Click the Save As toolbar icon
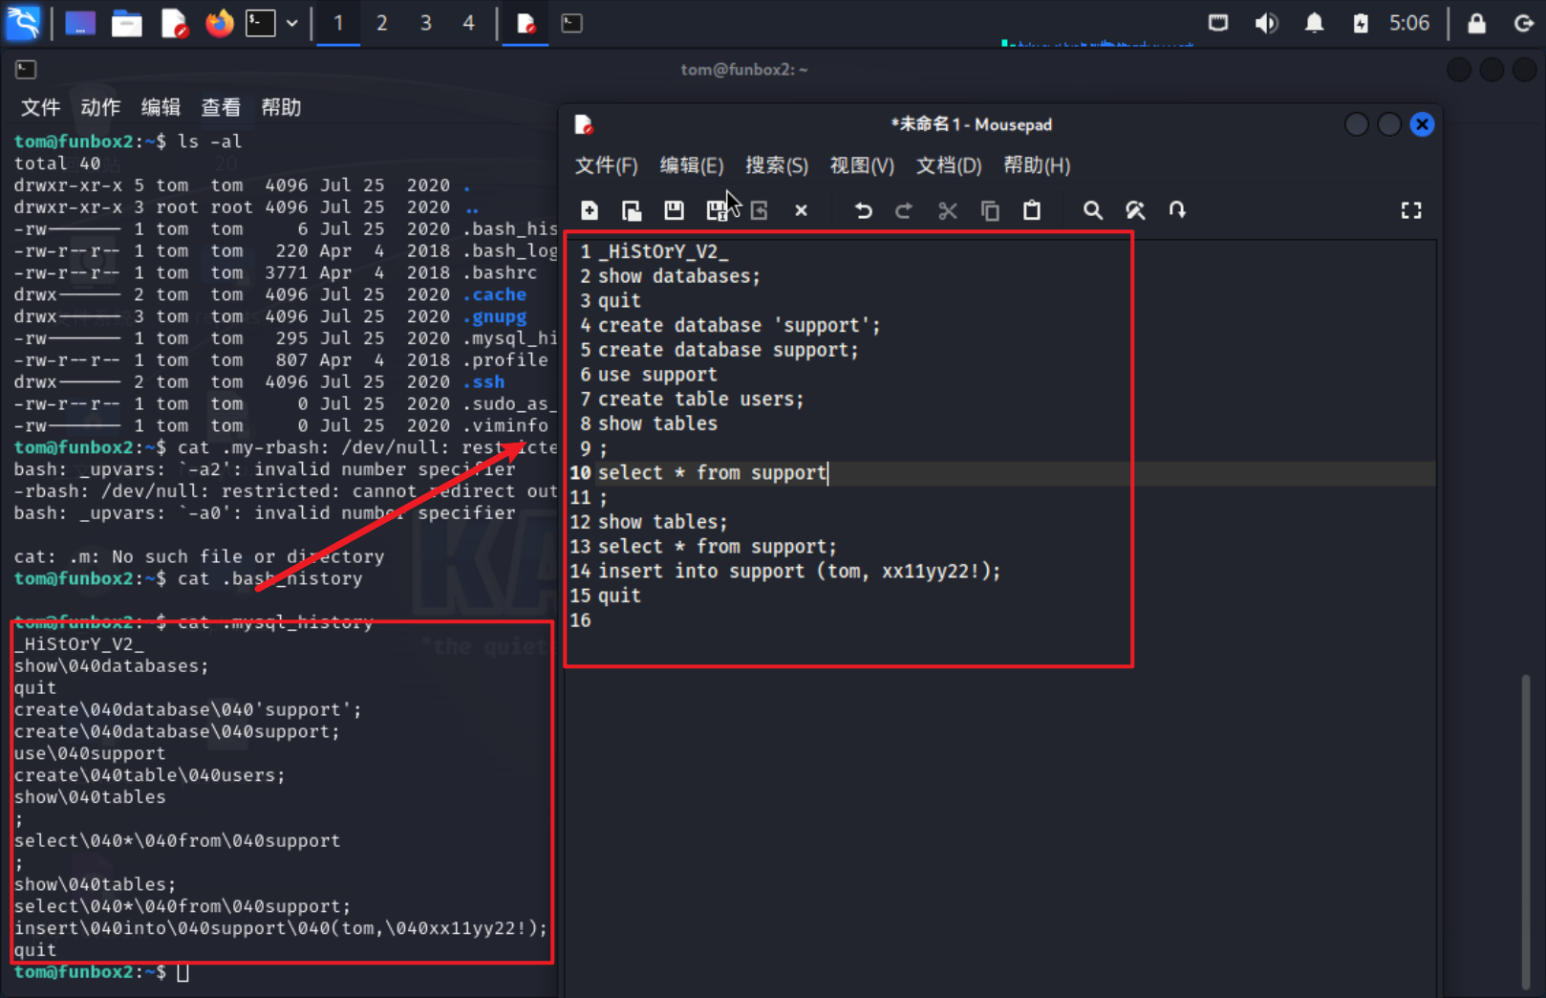 [717, 210]
